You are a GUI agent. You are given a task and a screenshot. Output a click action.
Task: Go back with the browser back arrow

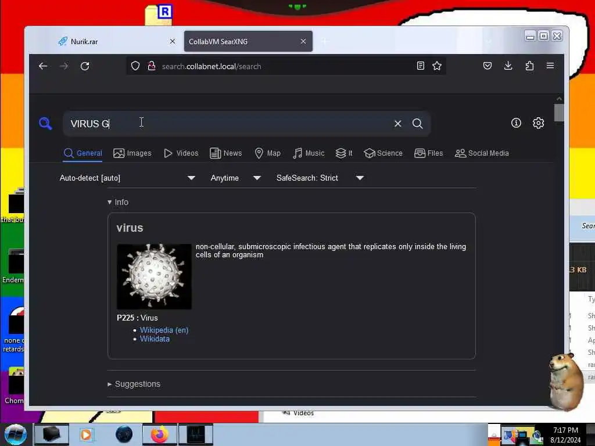pyautogui.click(x=43, y=66)
